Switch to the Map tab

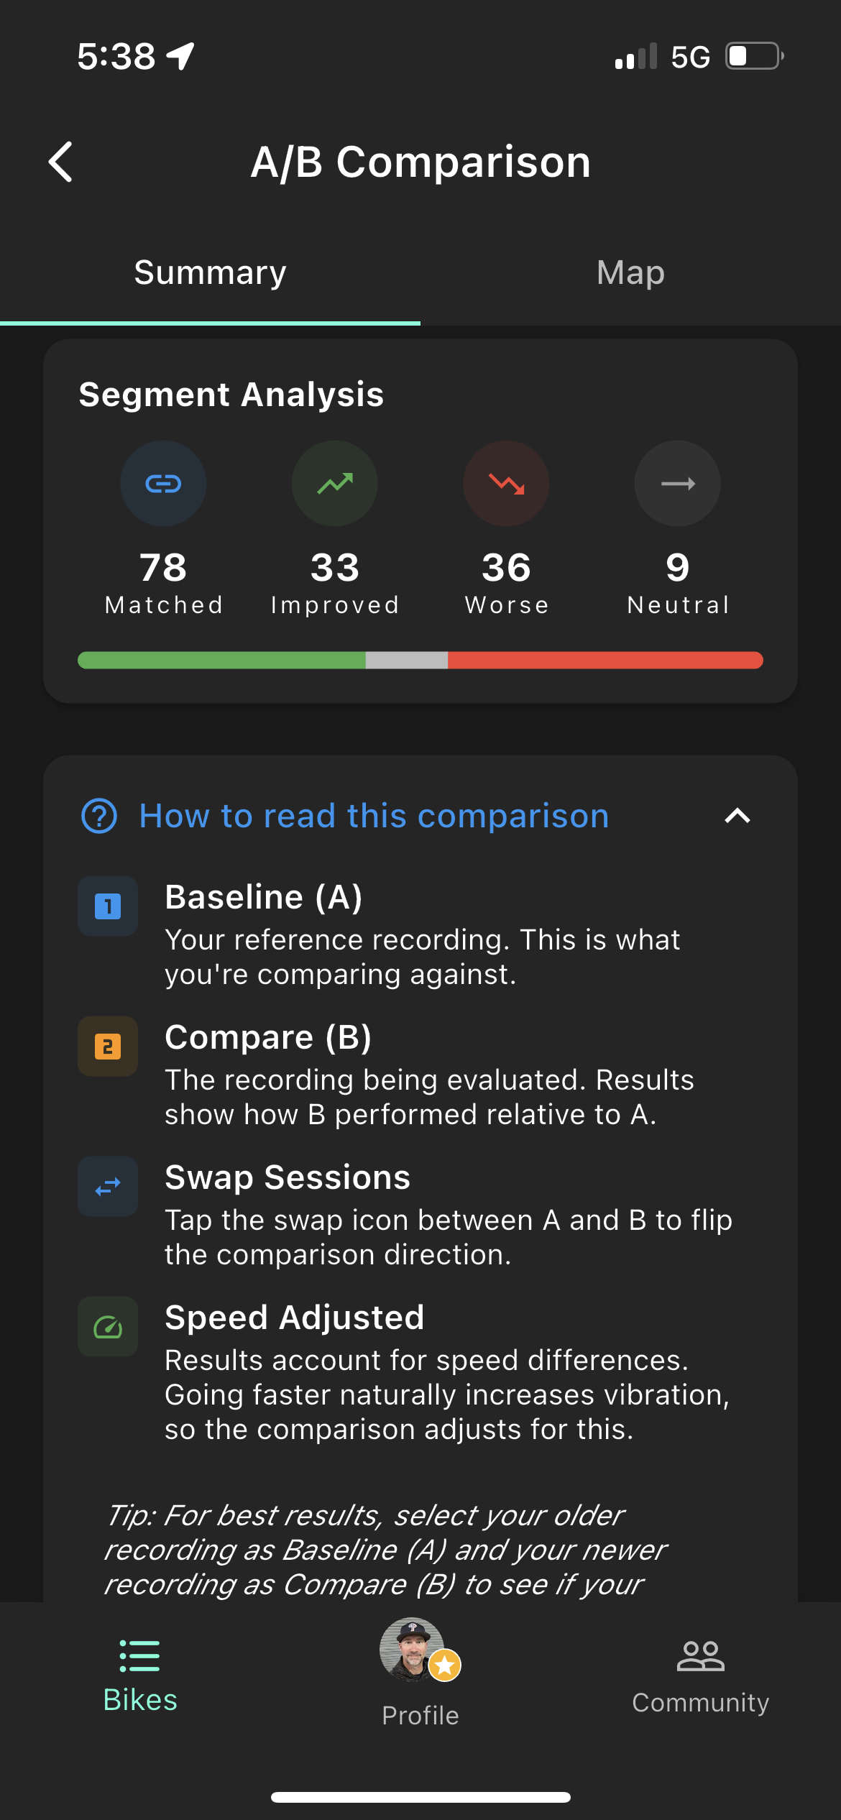tap(630, 272)
